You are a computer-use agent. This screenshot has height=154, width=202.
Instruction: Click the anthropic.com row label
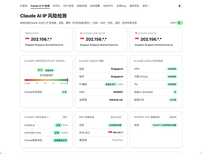(33, 133)
